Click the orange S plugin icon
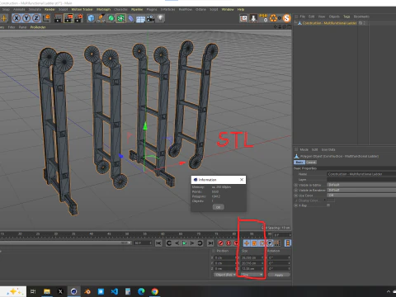The width and height of the screenshot is (396, 297). [287, 18]
